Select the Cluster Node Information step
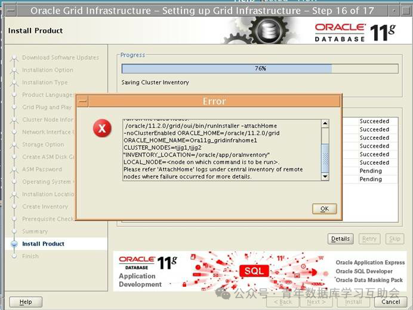 (x=48, y=119)
